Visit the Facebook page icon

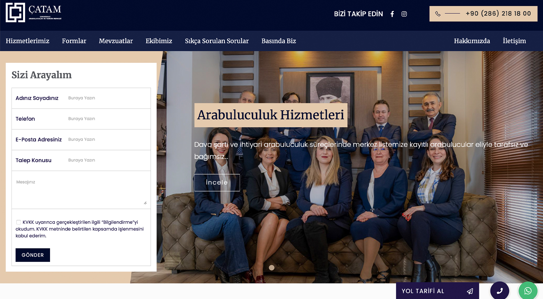pyautogui.click(x=392, y=14)
